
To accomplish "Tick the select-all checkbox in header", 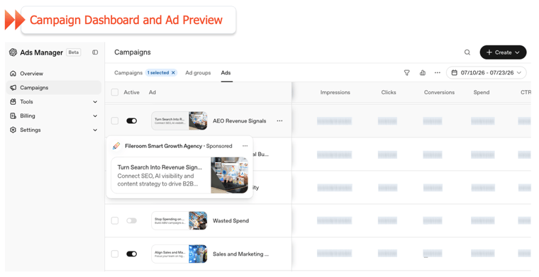I will click(115, 92).
